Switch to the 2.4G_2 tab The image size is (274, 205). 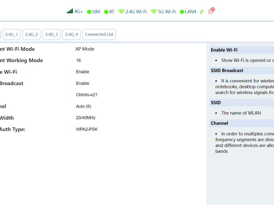point(32,35)
